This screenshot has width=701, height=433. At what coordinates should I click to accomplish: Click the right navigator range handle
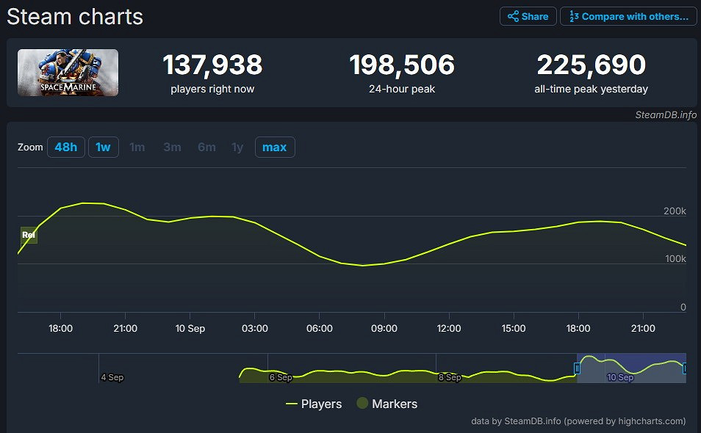click(685, 368)
